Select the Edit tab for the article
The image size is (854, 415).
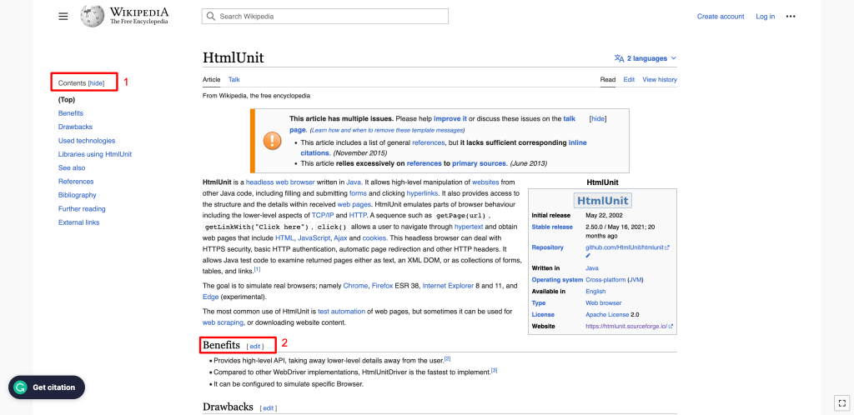629,79
